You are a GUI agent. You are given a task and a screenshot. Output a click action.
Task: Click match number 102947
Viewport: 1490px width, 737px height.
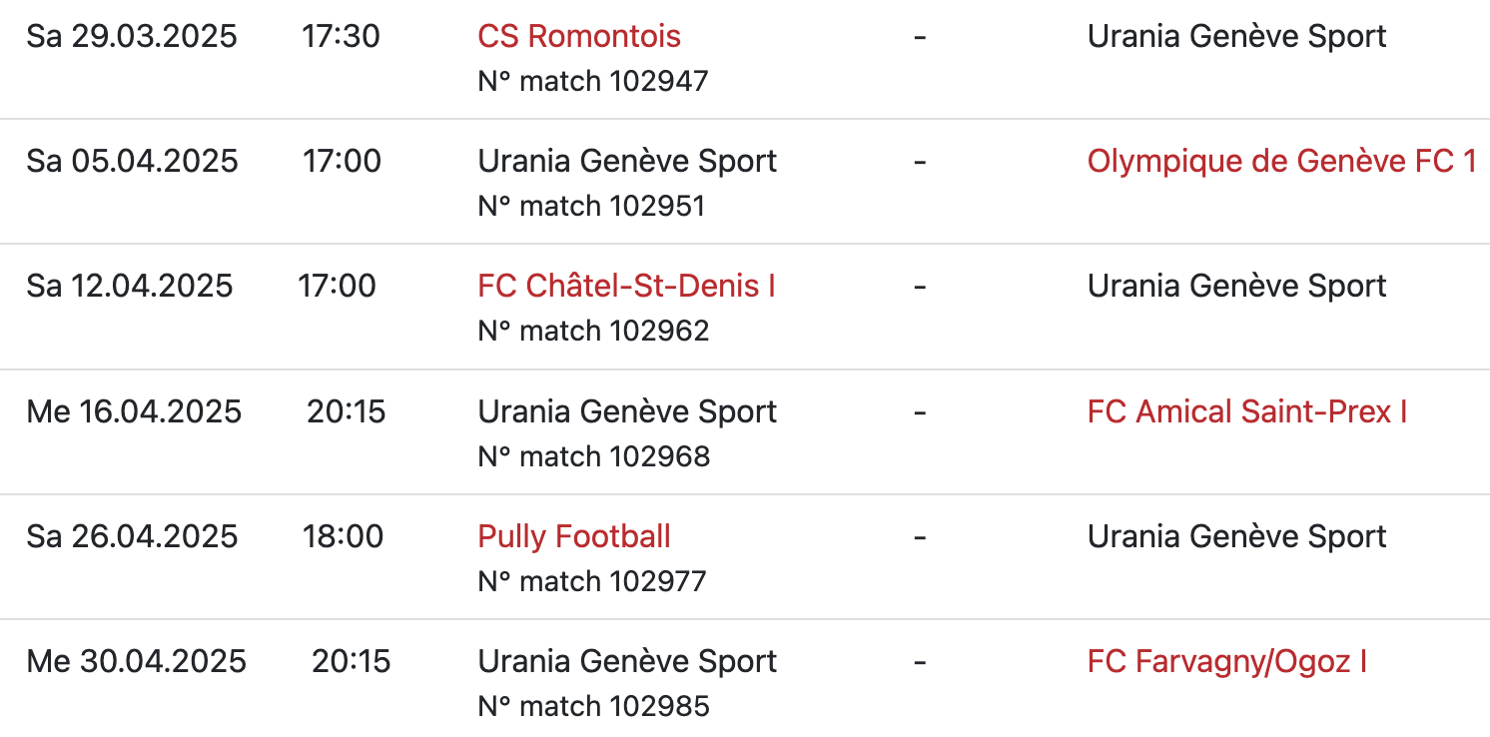(x=593, y=81)
